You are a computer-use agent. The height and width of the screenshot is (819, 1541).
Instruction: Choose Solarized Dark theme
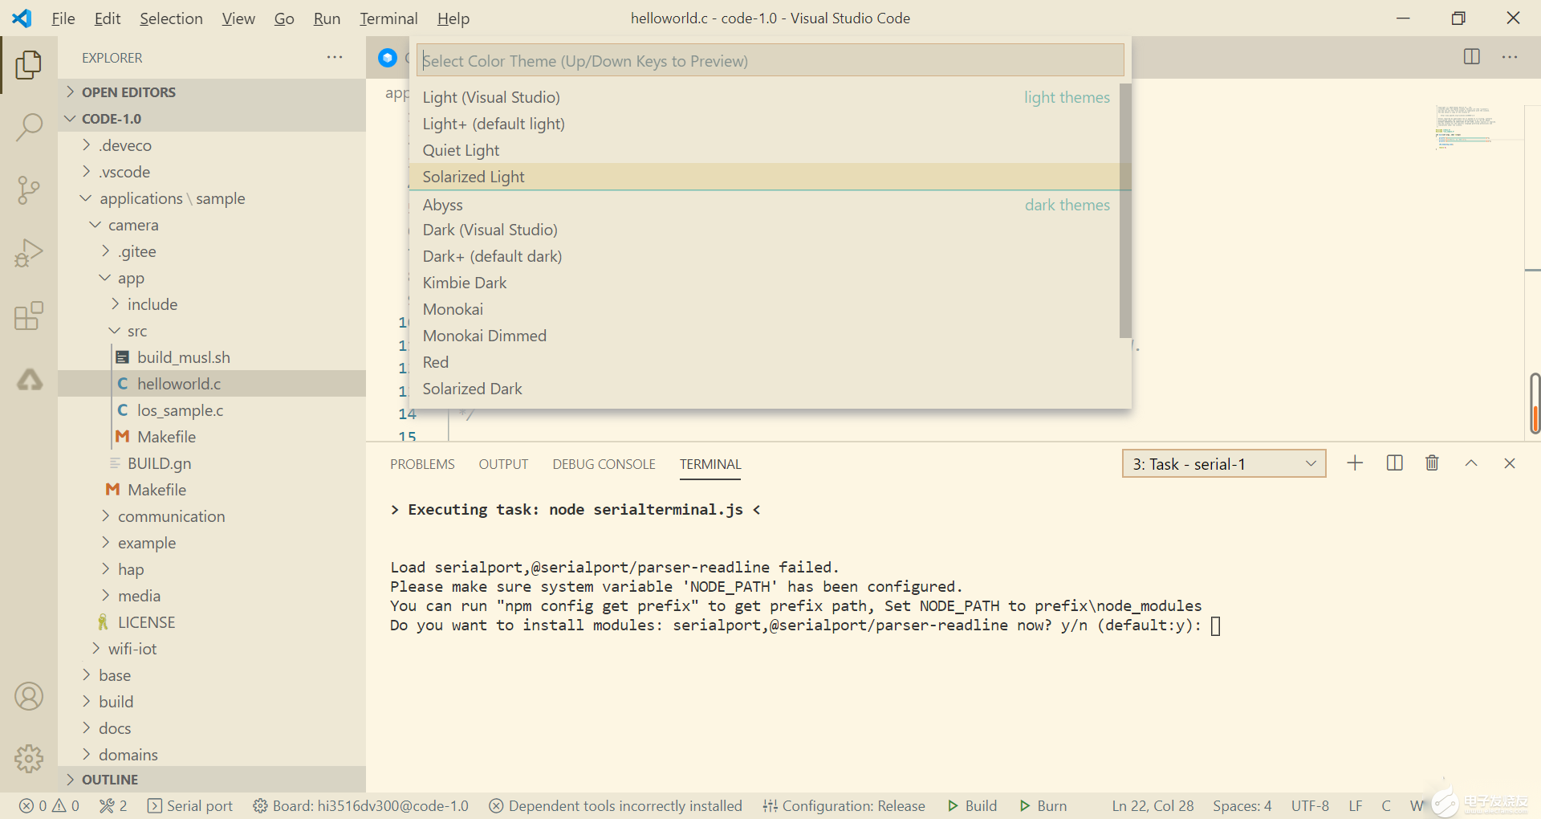pos(765,388)
